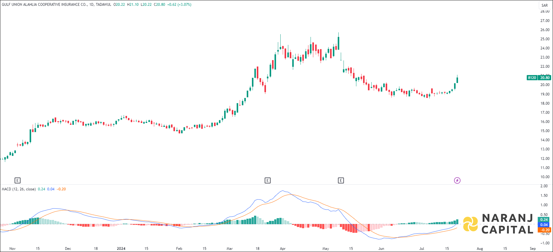This screenshot has width=553, height=252.
Task: Click the earnings marker near late March
Action: tap(267, 181)
